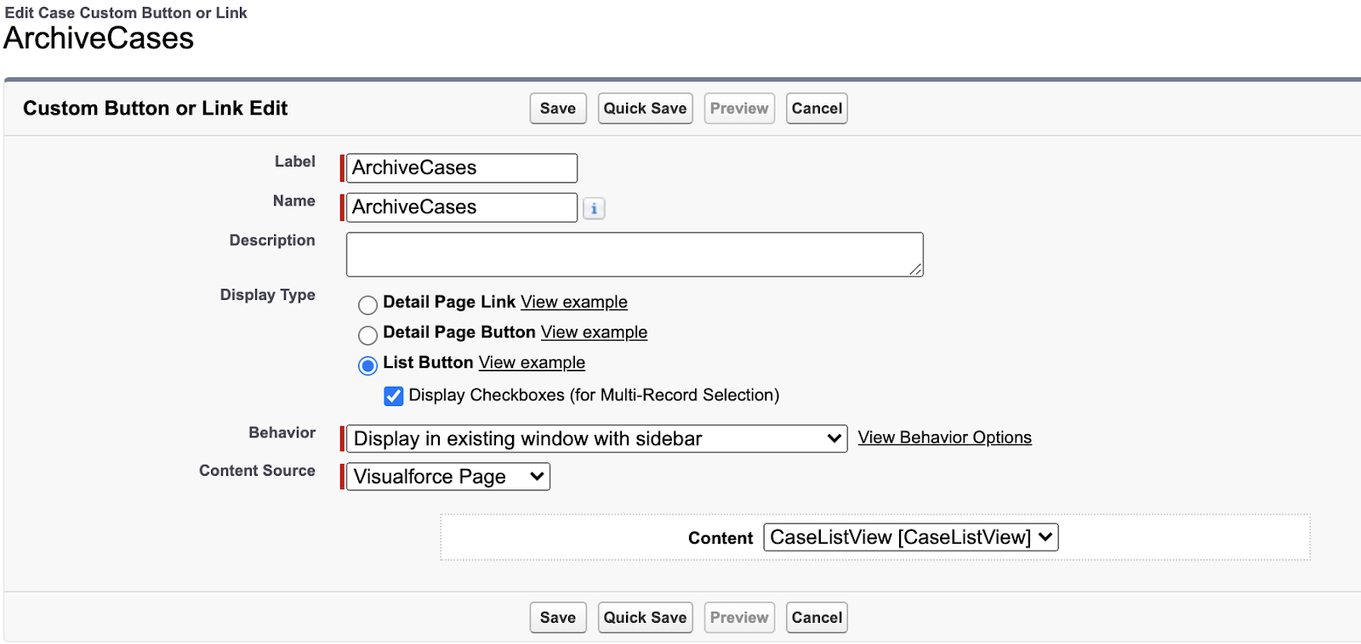Click the top Save button
This screenshot has height=644, width=1361.
(558, 109)
